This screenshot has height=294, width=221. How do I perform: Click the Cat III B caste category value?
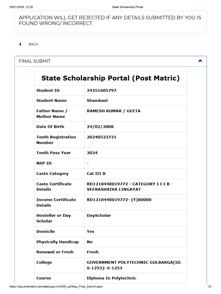pyautogui.click(x=96, y=174)
